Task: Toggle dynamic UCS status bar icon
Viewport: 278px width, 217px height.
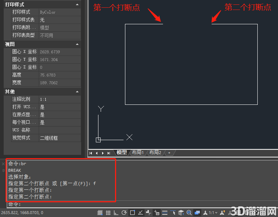Action: pyautogui.click(x=149, y=212)
